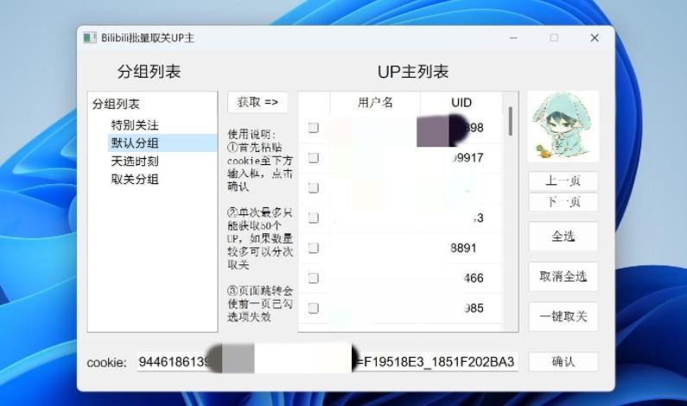Confirm cookie with 确认 button
The image size is (687, 406).
click(563, 362)
